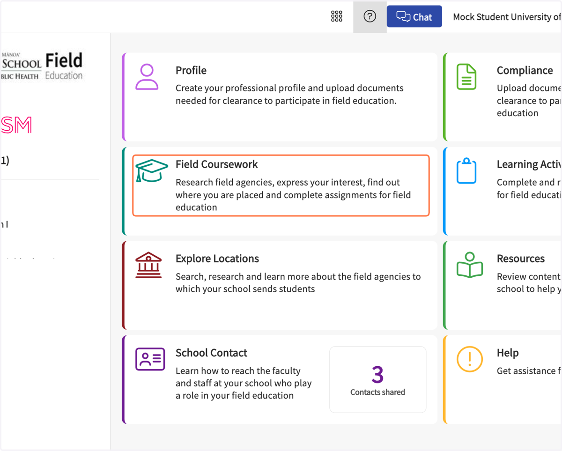Open the Help card heading

click(508, 353)
